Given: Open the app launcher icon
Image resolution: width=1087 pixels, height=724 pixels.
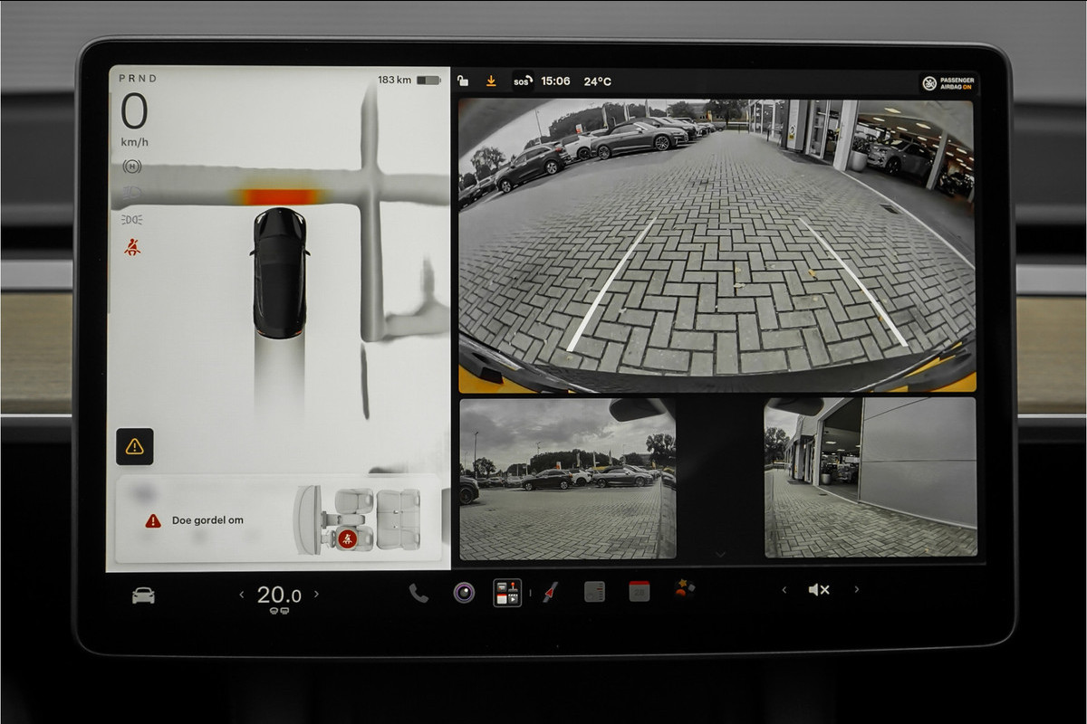Looking at the screenshot, I should pos(507,593).
